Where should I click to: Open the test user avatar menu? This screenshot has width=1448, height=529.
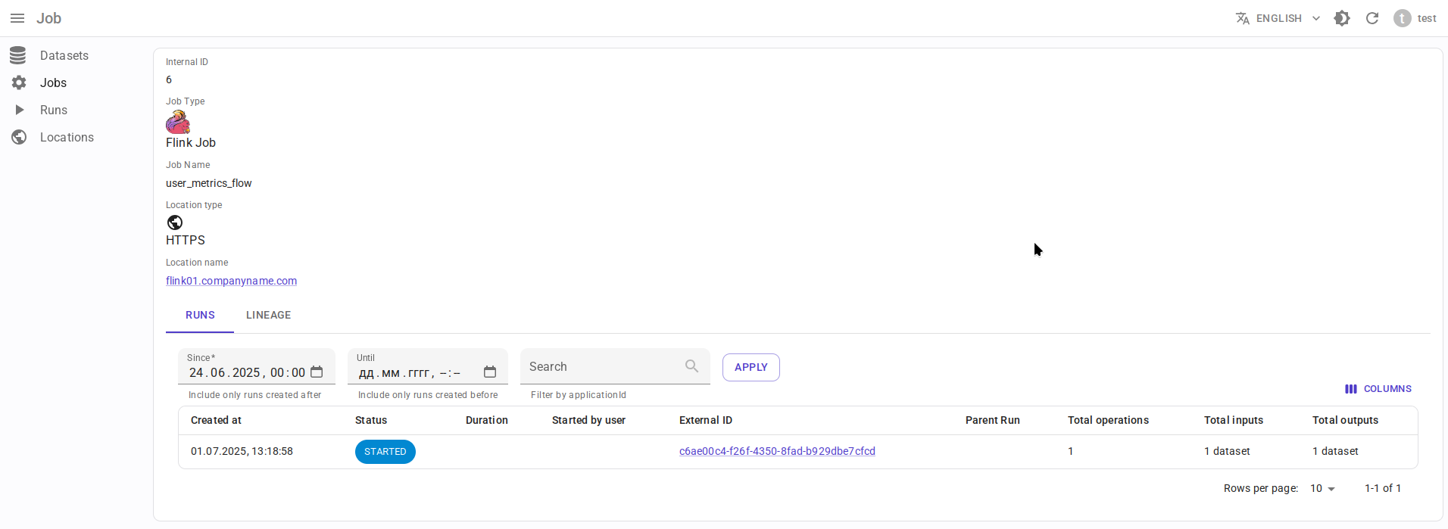[1402, 18]
